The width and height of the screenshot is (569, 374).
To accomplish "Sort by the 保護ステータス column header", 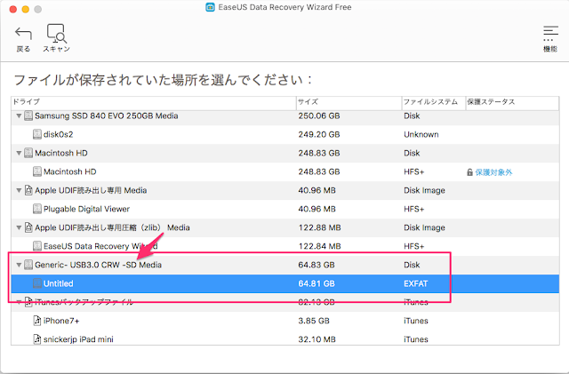I will 512,102.
